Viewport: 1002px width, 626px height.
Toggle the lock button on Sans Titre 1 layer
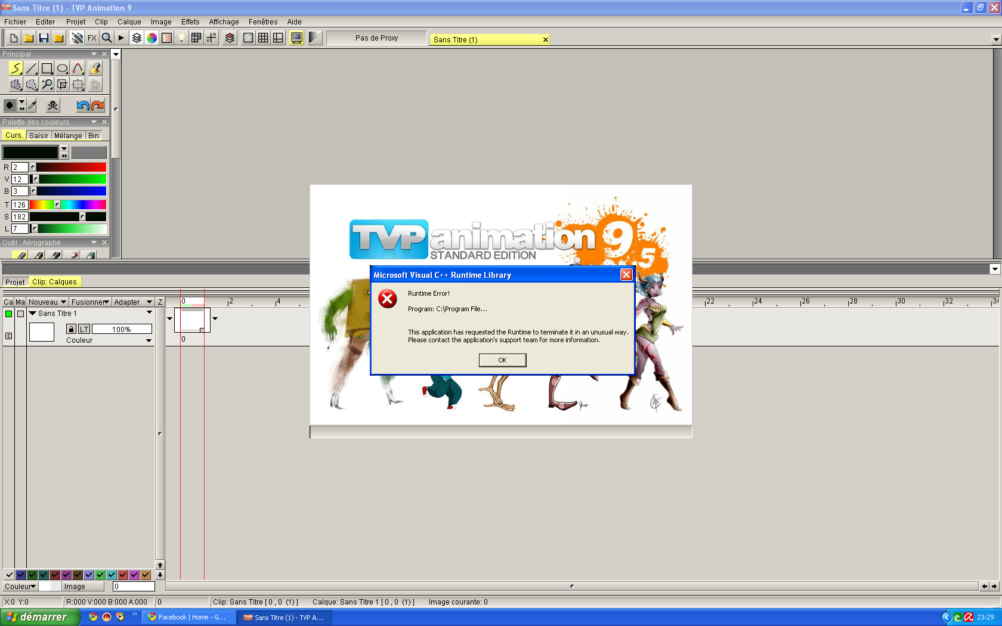(x=71, y=329)
